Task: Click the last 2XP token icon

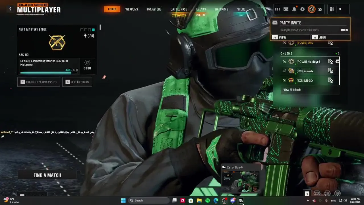Action: (337, 194)
